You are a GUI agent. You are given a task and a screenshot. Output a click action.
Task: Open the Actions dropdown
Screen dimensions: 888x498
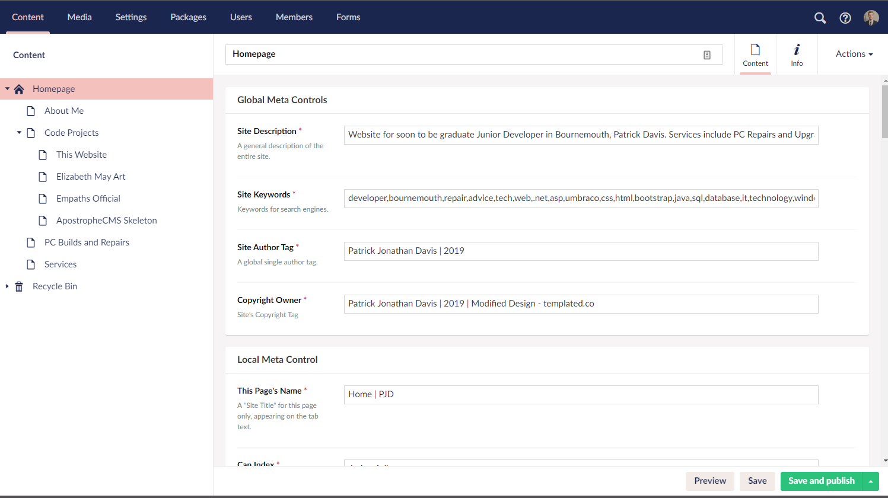854,53
